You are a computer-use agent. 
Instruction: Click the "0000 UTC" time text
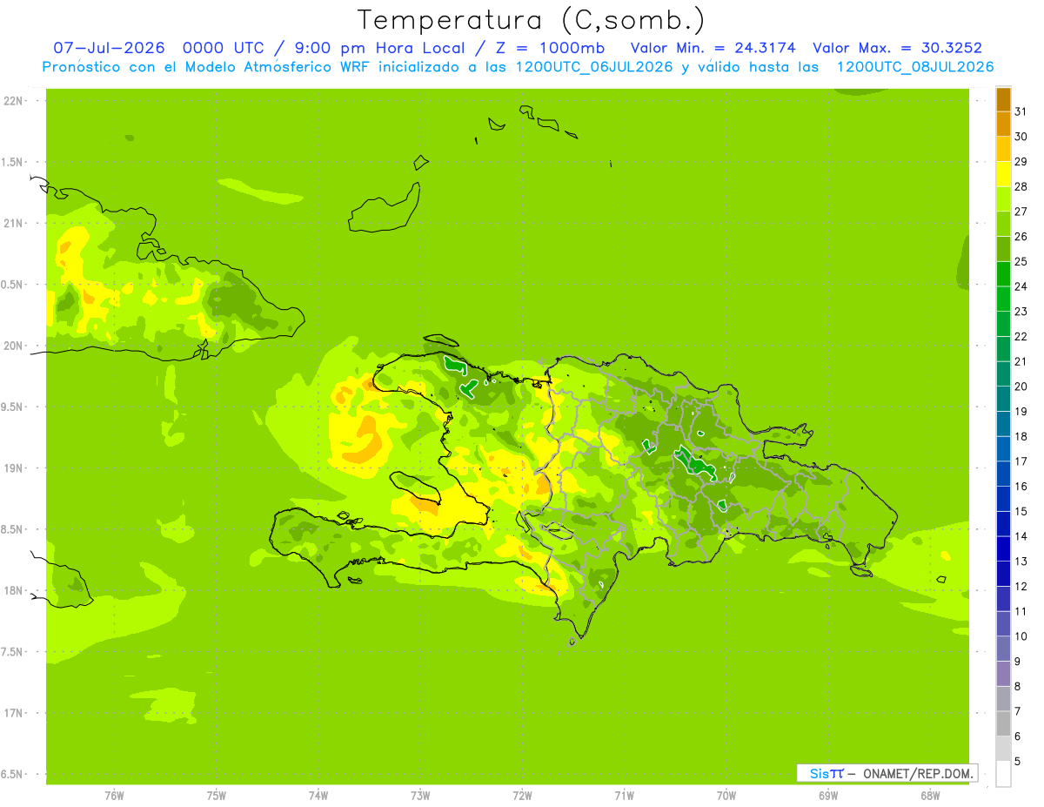224,49
